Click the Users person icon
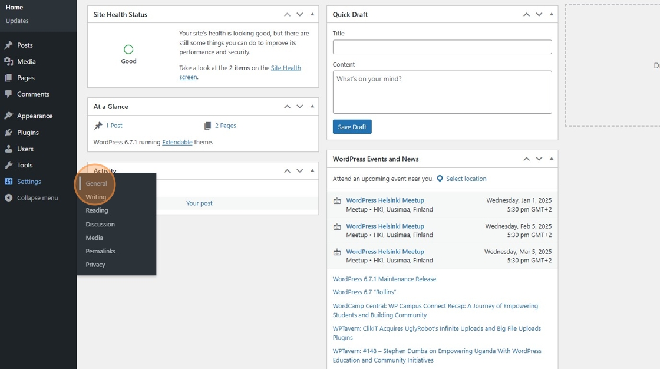The image size is (660, 369). (8, 149)
